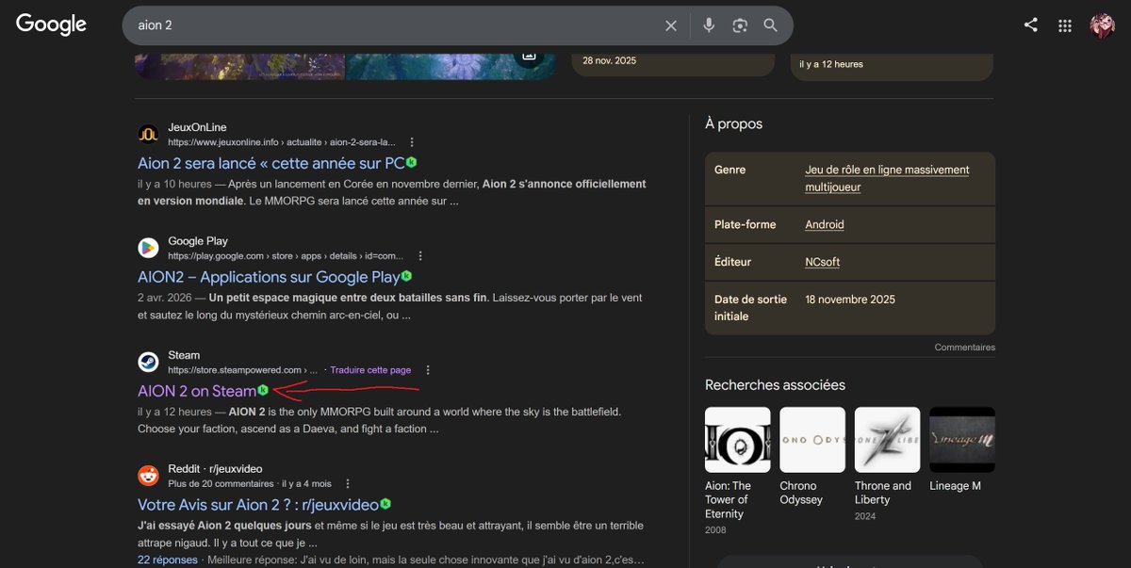Click the Steam site favicon
Image resolution: width=1131 pixels, height=568 pixels.
point(148,362)
